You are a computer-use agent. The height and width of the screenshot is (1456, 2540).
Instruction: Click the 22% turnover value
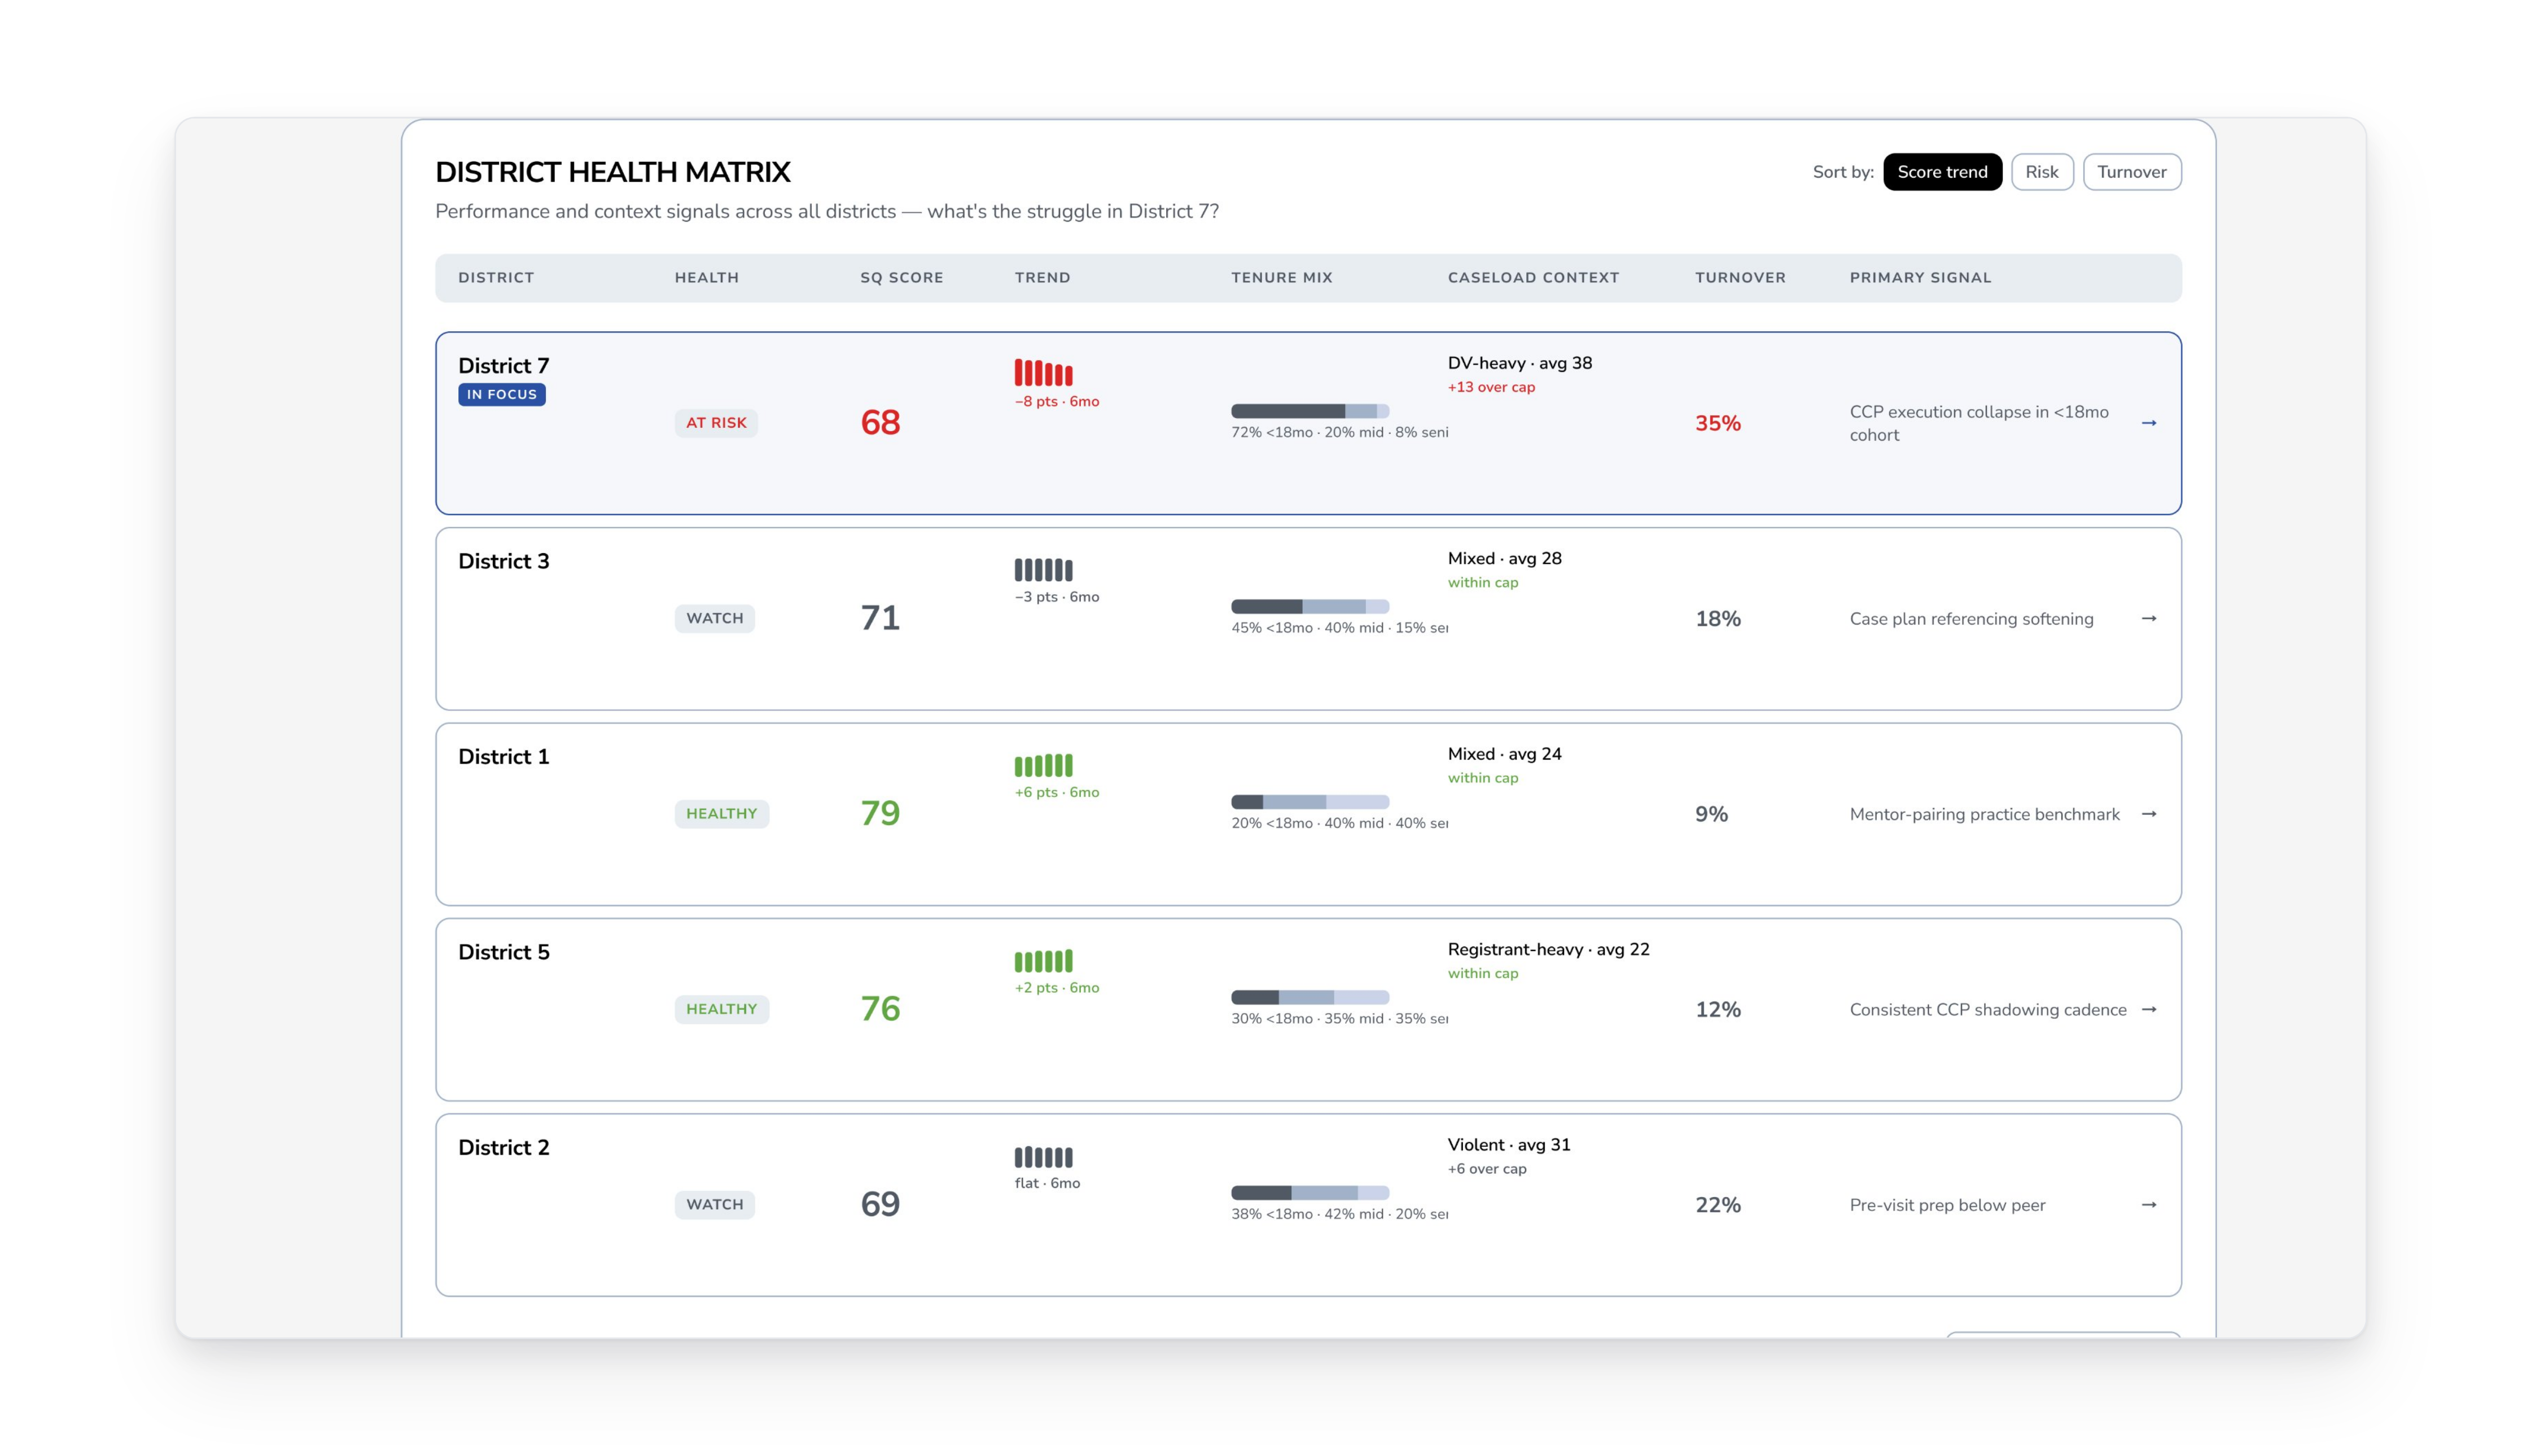1717,1205
